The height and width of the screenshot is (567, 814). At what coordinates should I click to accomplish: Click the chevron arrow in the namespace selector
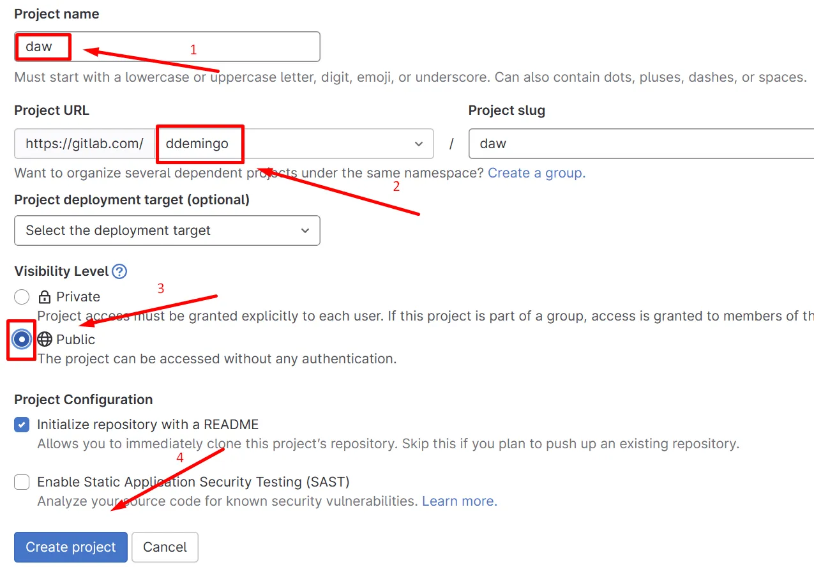coord(419,144)
